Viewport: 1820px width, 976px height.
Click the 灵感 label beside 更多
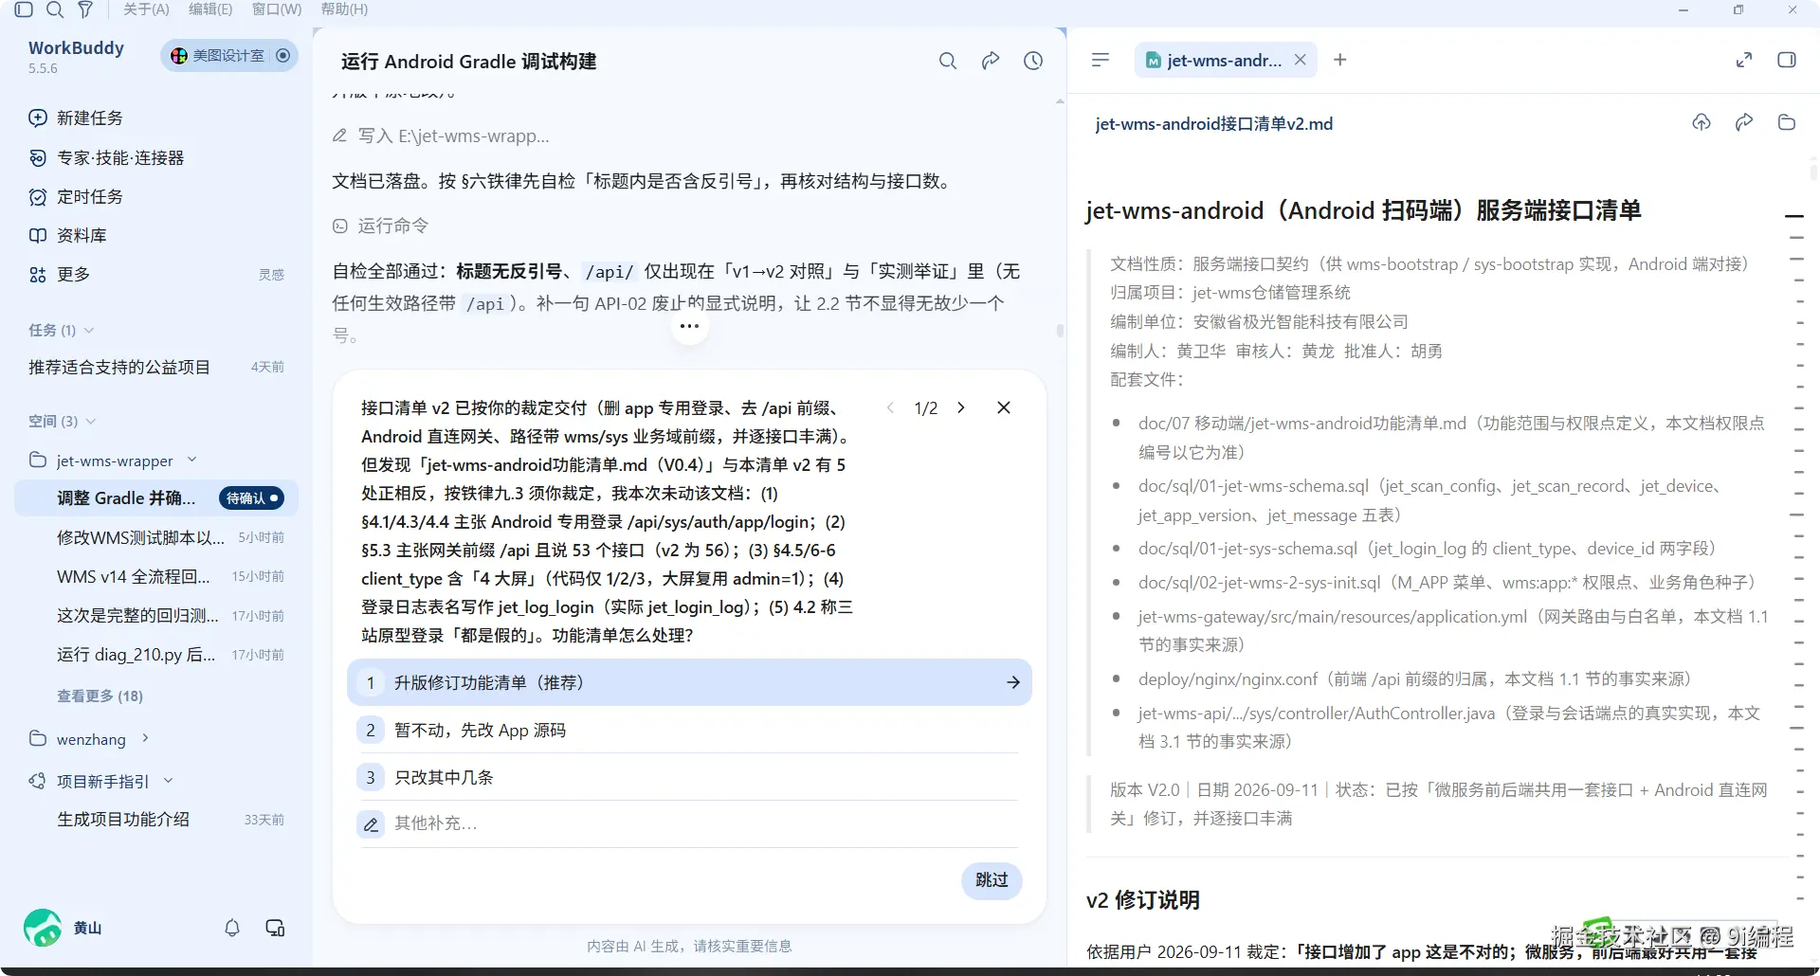pyautogui.click(x=271, y=275)
